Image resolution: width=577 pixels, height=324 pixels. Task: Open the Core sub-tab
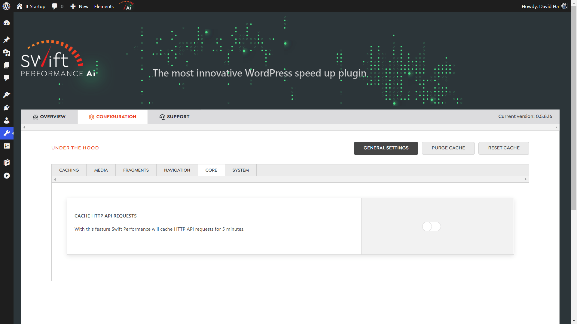pyautogui.click(x=211, y=170)
